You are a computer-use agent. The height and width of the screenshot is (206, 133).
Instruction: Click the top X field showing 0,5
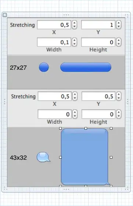(x=54, y=25)
